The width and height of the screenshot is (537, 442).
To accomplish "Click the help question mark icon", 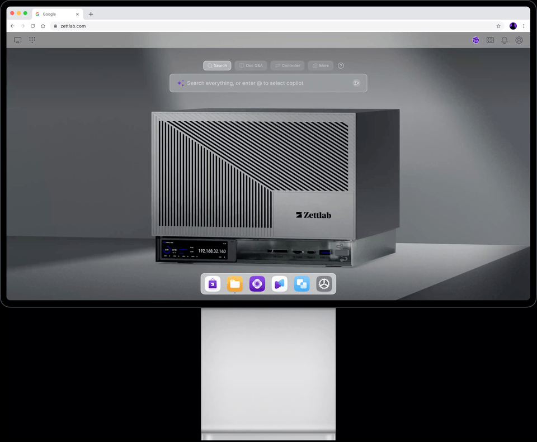I will point(341,66).
